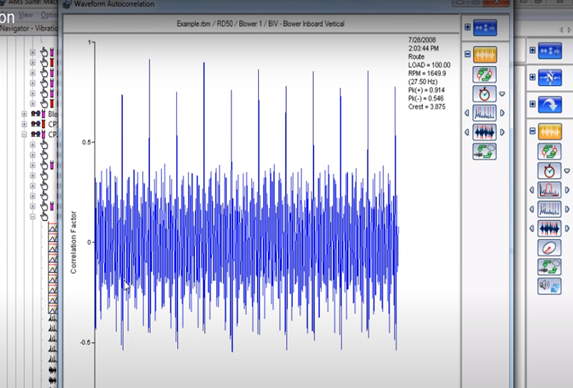This screenshot has height=388, width=573.
Task: Select spectrum peaks icon in Autocorrelation window toolbar
Action: [485, 113]
